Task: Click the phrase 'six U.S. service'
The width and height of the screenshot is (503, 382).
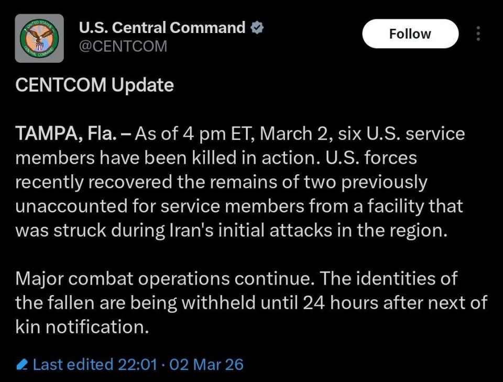Action: 402,133
